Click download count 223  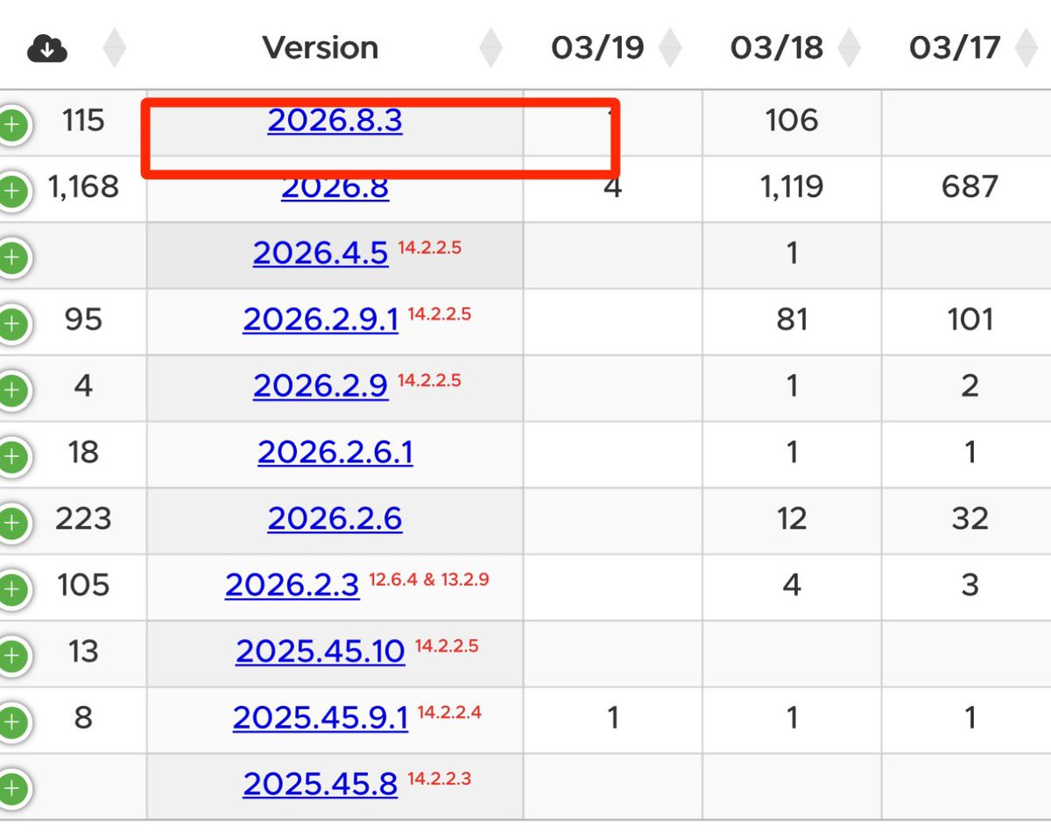point(83,520)
